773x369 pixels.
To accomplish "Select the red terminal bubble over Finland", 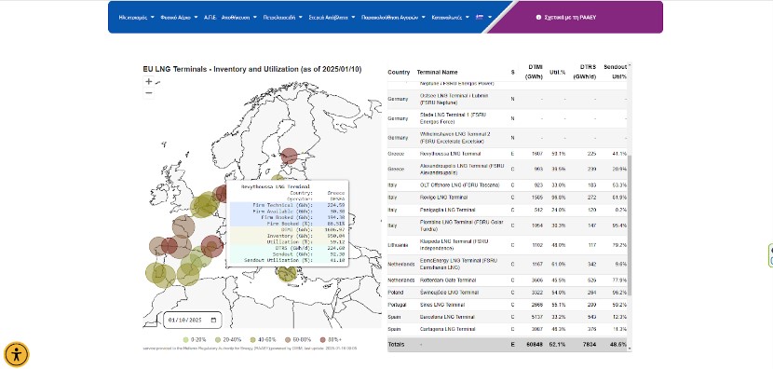I will 290,156.
